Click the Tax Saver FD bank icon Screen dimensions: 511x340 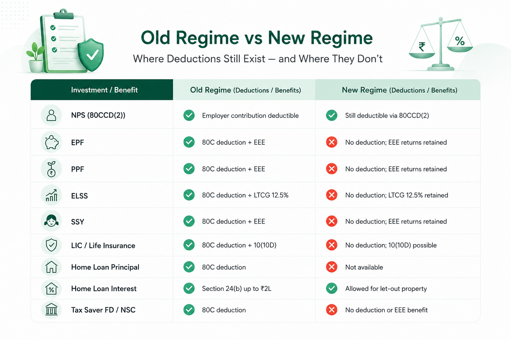51,310
